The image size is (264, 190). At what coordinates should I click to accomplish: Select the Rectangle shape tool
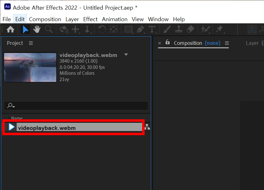tap(129, 30)
